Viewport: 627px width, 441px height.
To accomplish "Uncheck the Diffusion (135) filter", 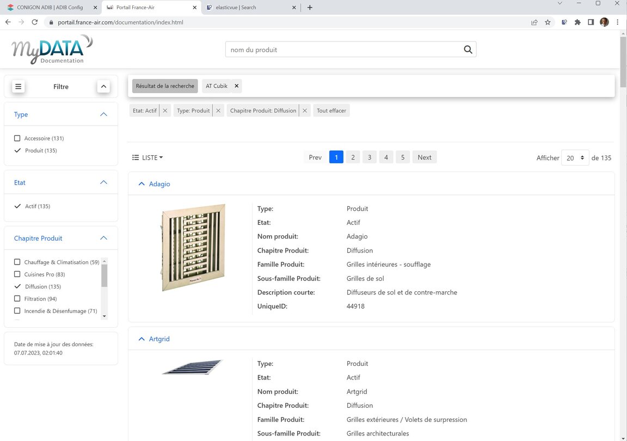I will point(17,286).
